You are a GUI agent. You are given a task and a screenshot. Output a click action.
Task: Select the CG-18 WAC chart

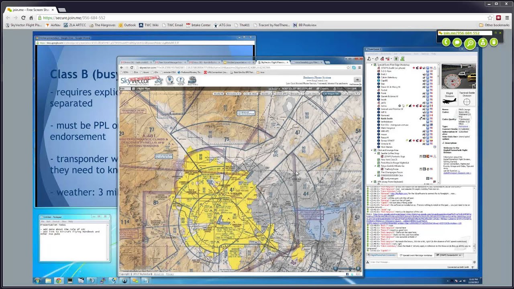[x=251, y=94]
